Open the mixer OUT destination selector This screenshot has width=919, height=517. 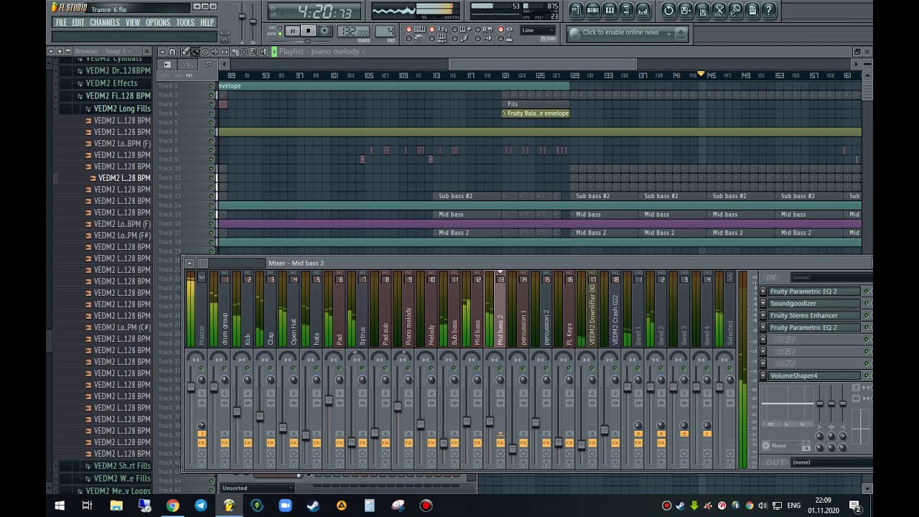tap(831, 462)
